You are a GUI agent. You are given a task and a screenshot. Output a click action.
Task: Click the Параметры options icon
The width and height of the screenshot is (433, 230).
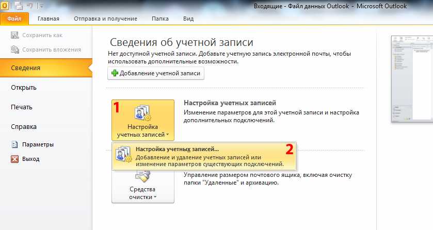coord(14,144)
